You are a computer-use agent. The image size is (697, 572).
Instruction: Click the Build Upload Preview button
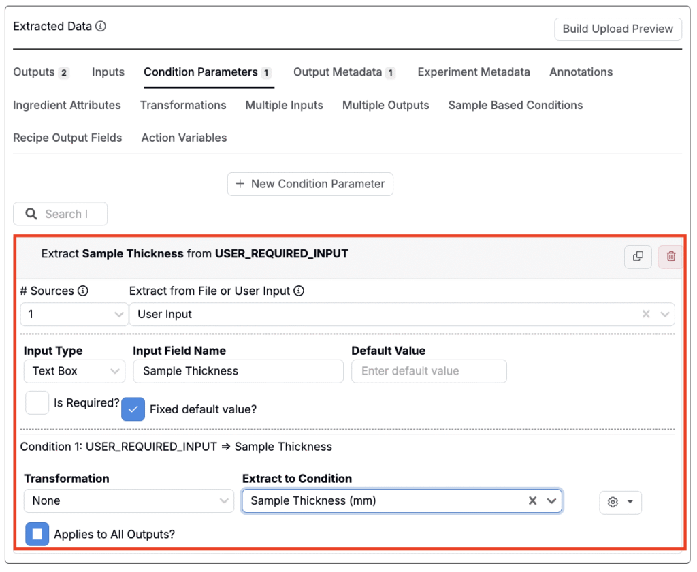pos(617,29)
